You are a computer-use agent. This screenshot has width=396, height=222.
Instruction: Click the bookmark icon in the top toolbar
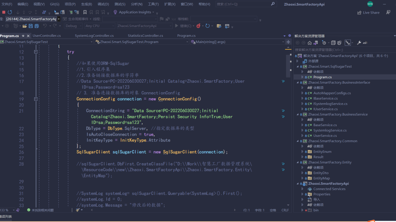click(x=85, y=12)
